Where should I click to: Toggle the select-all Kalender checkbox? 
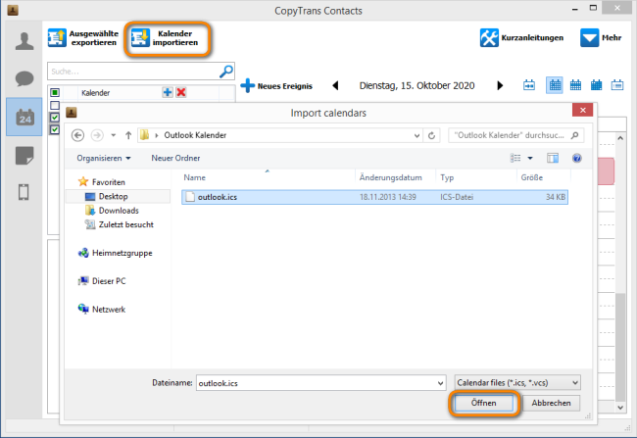point(55,93)
